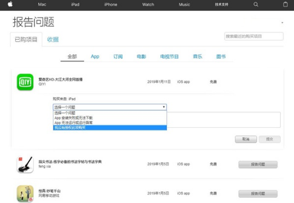
Task: Open the search magnifier icon
Action: click(x=256, y=4)
